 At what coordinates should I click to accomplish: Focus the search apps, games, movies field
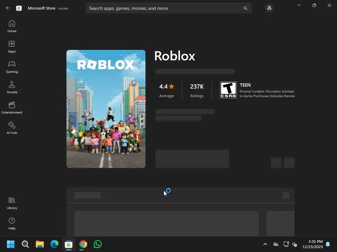[x=168, y=8]
